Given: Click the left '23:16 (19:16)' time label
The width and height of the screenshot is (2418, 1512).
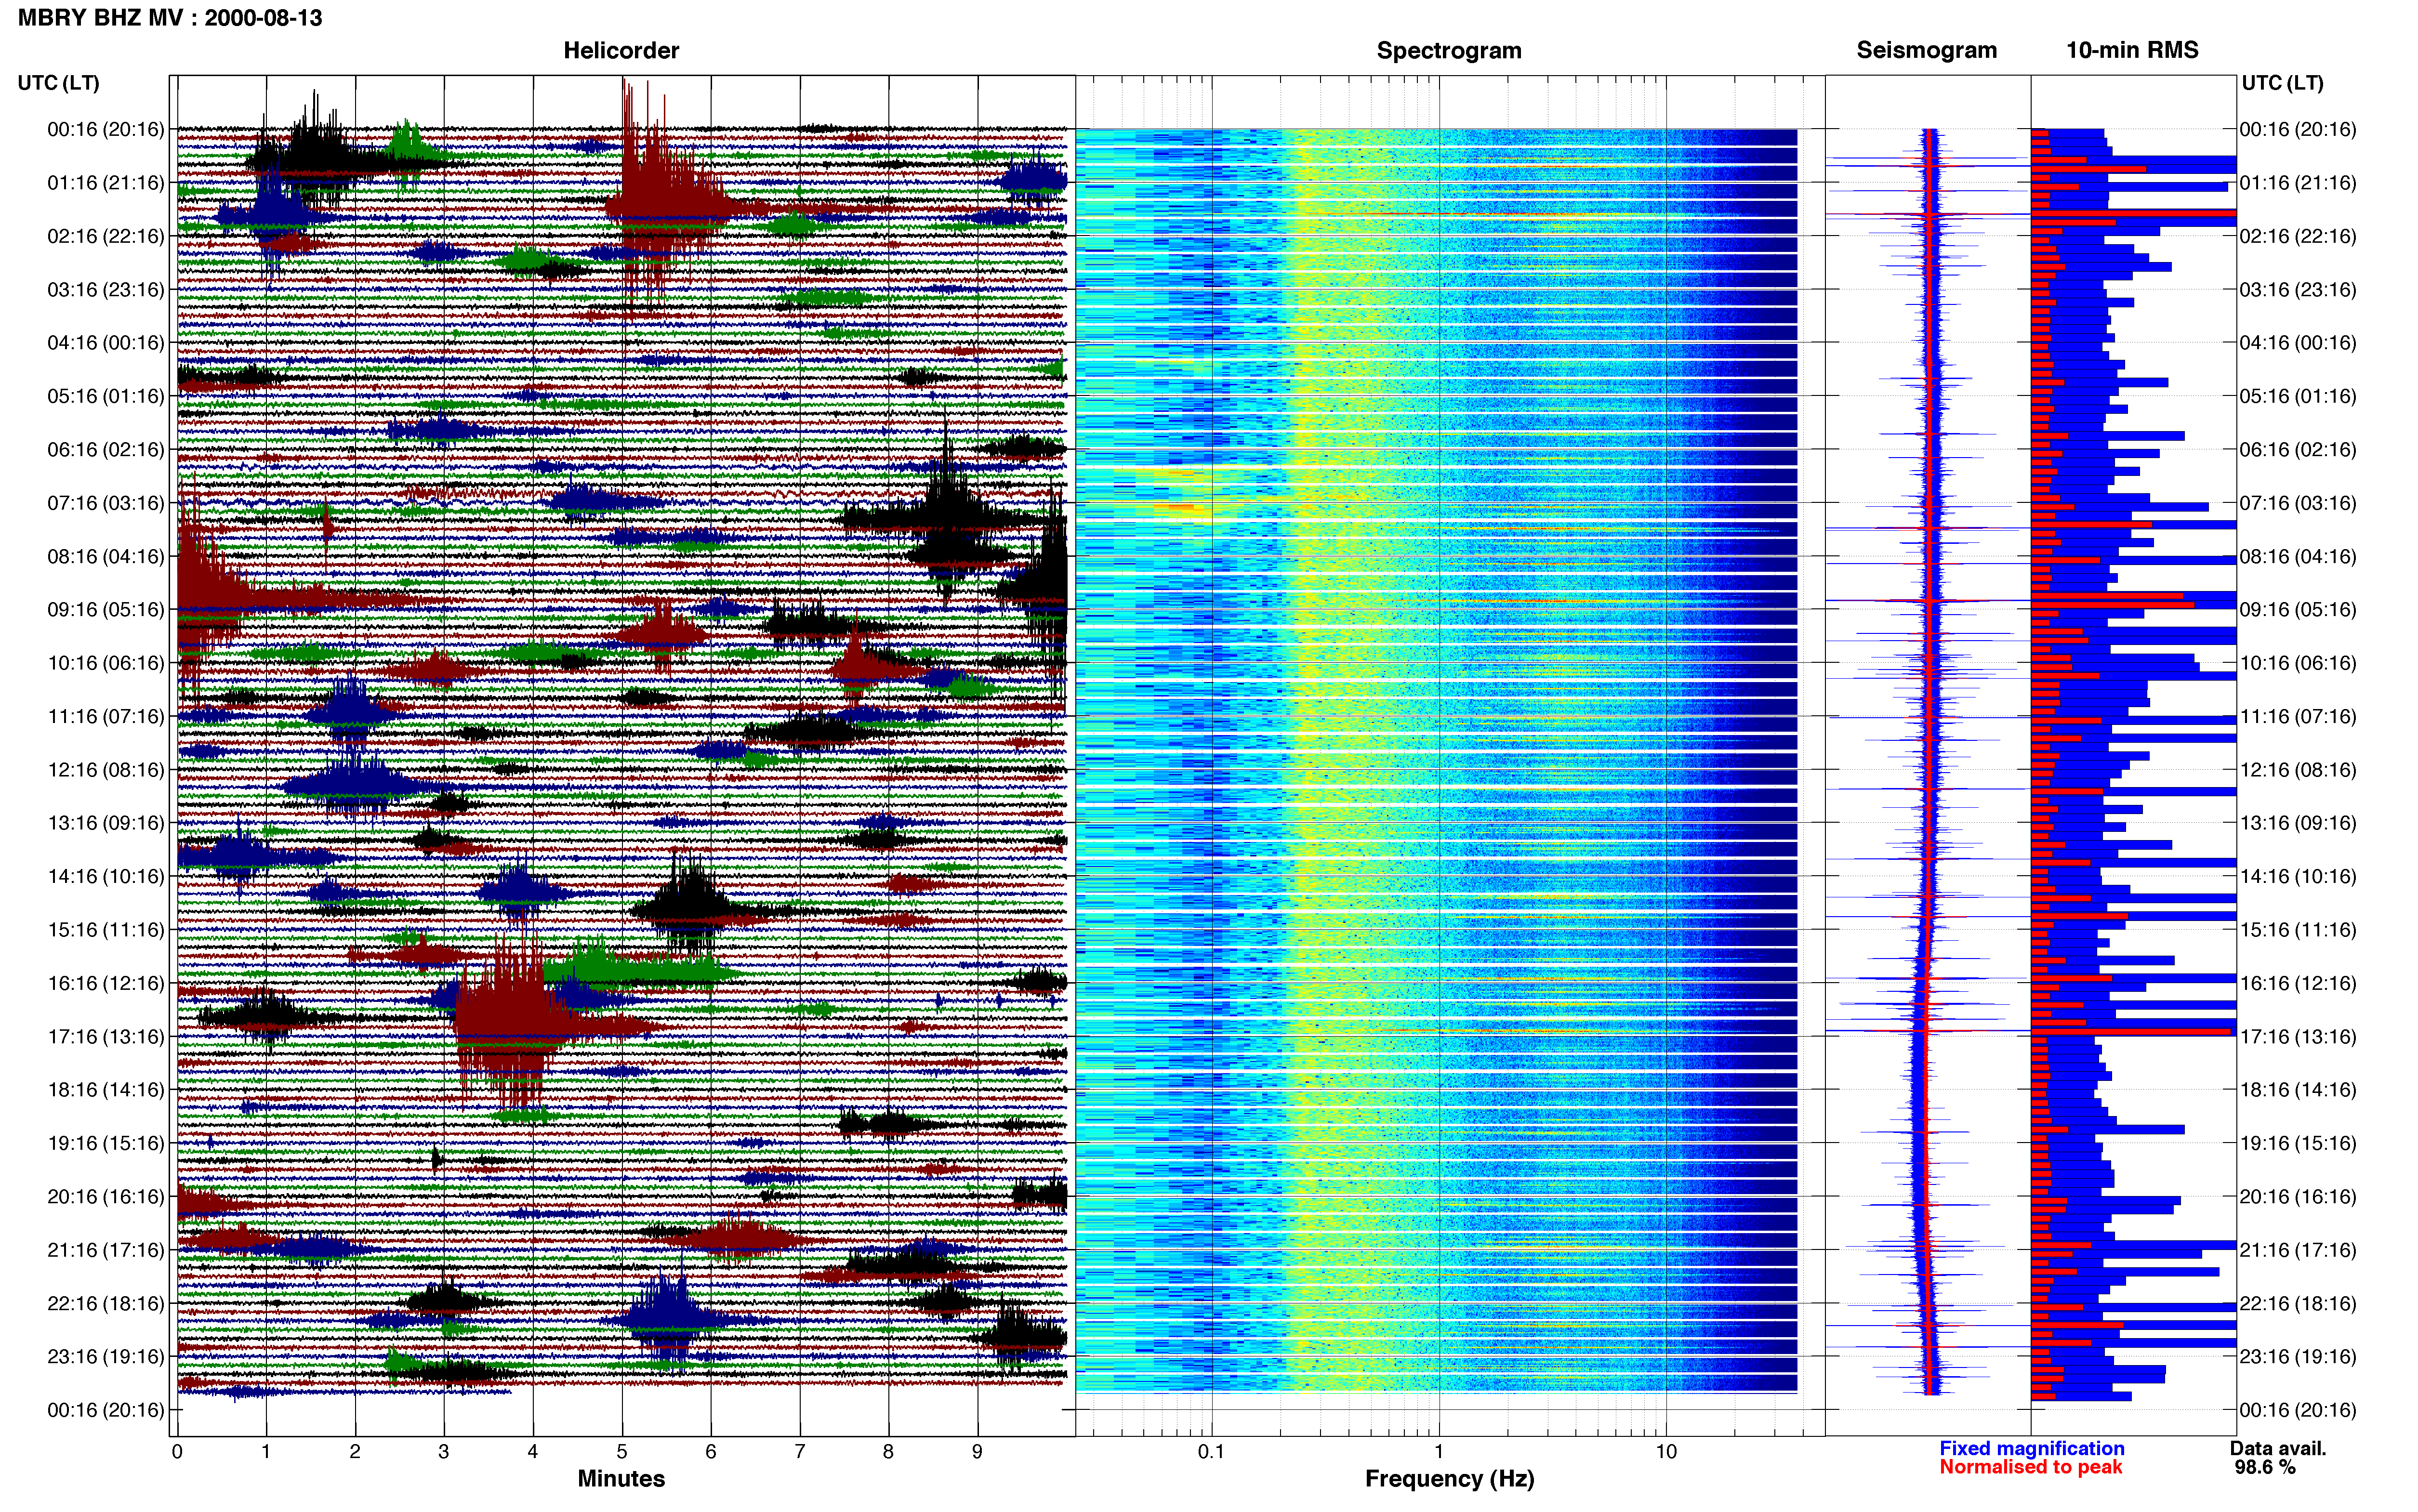Looking at the screenshot, I should 106,1357.
